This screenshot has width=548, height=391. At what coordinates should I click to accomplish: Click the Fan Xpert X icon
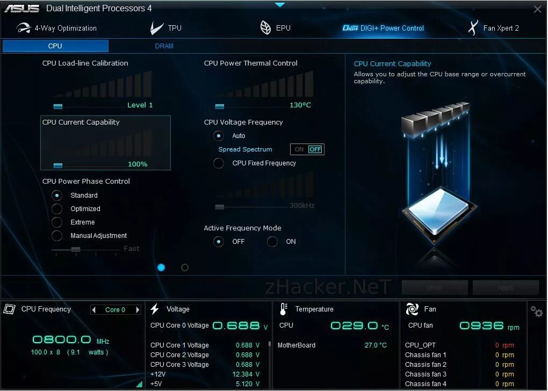click(473, 28)
